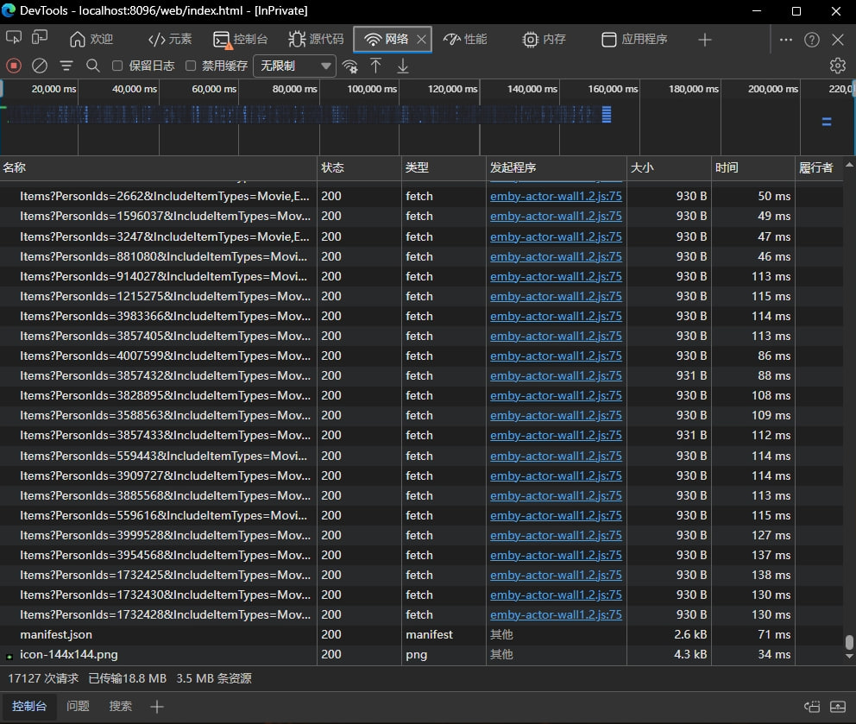Screen dimensions: 856x724
Task: Open the 源代码 tab
Action: pyautogui.click(x=316, y=40)
